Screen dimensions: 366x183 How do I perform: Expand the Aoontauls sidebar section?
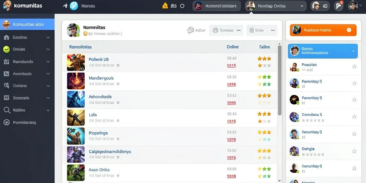pos(48,74)
